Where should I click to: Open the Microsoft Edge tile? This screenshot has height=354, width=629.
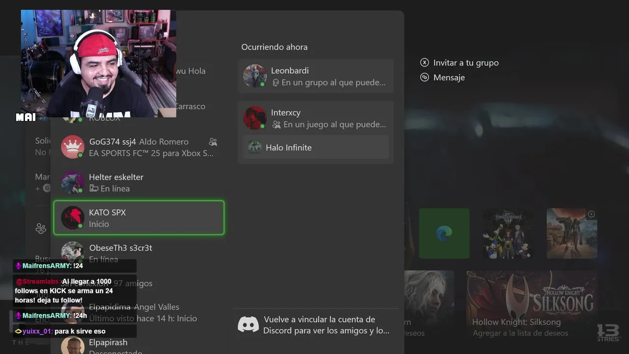(x=444, y=233)
